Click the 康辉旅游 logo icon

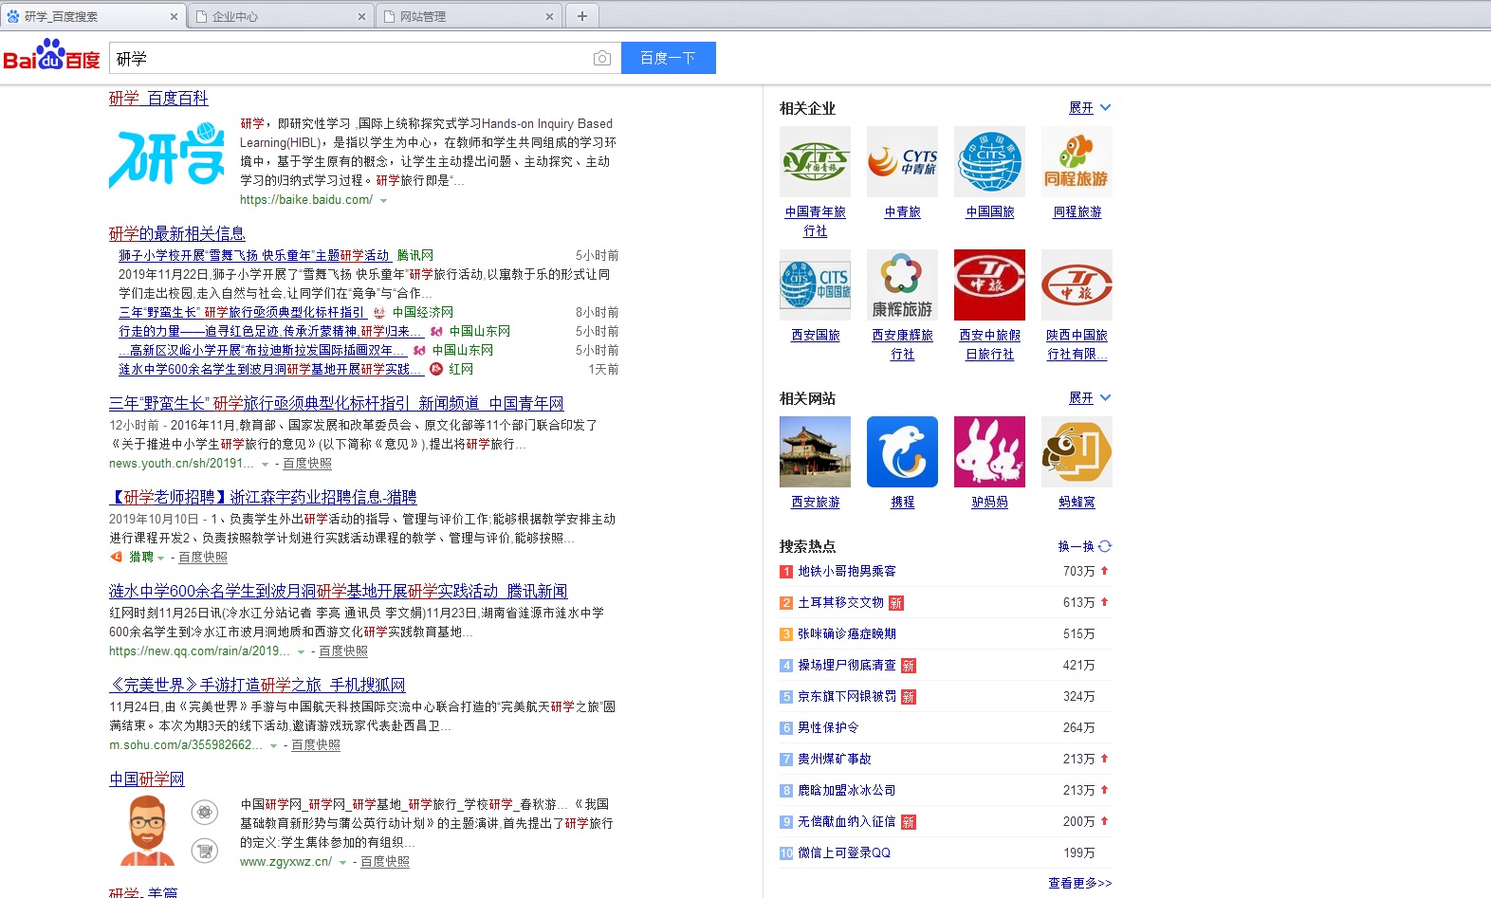click(902, 285)
